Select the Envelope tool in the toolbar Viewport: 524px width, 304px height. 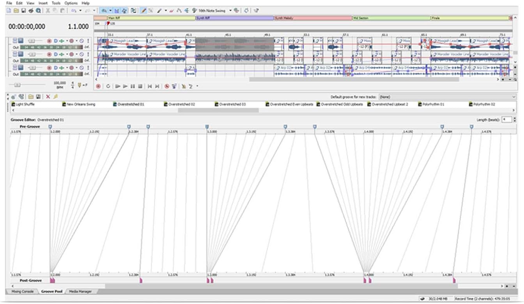[x=180, y=11]
